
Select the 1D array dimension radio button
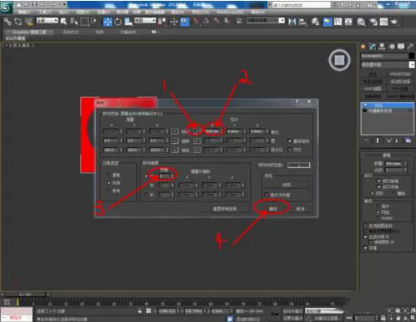click(x=145, y=176)
